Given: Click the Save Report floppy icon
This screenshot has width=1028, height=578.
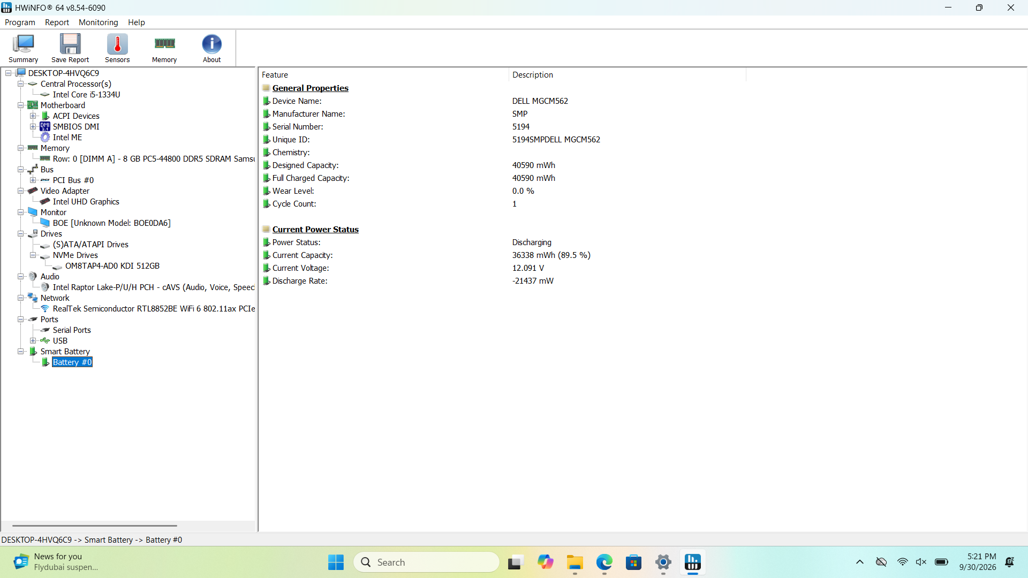Looking at the screenshot, I should (70, 48).
